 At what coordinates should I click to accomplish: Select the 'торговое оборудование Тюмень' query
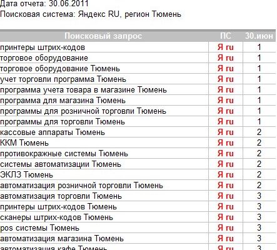[x=60, y=69]
